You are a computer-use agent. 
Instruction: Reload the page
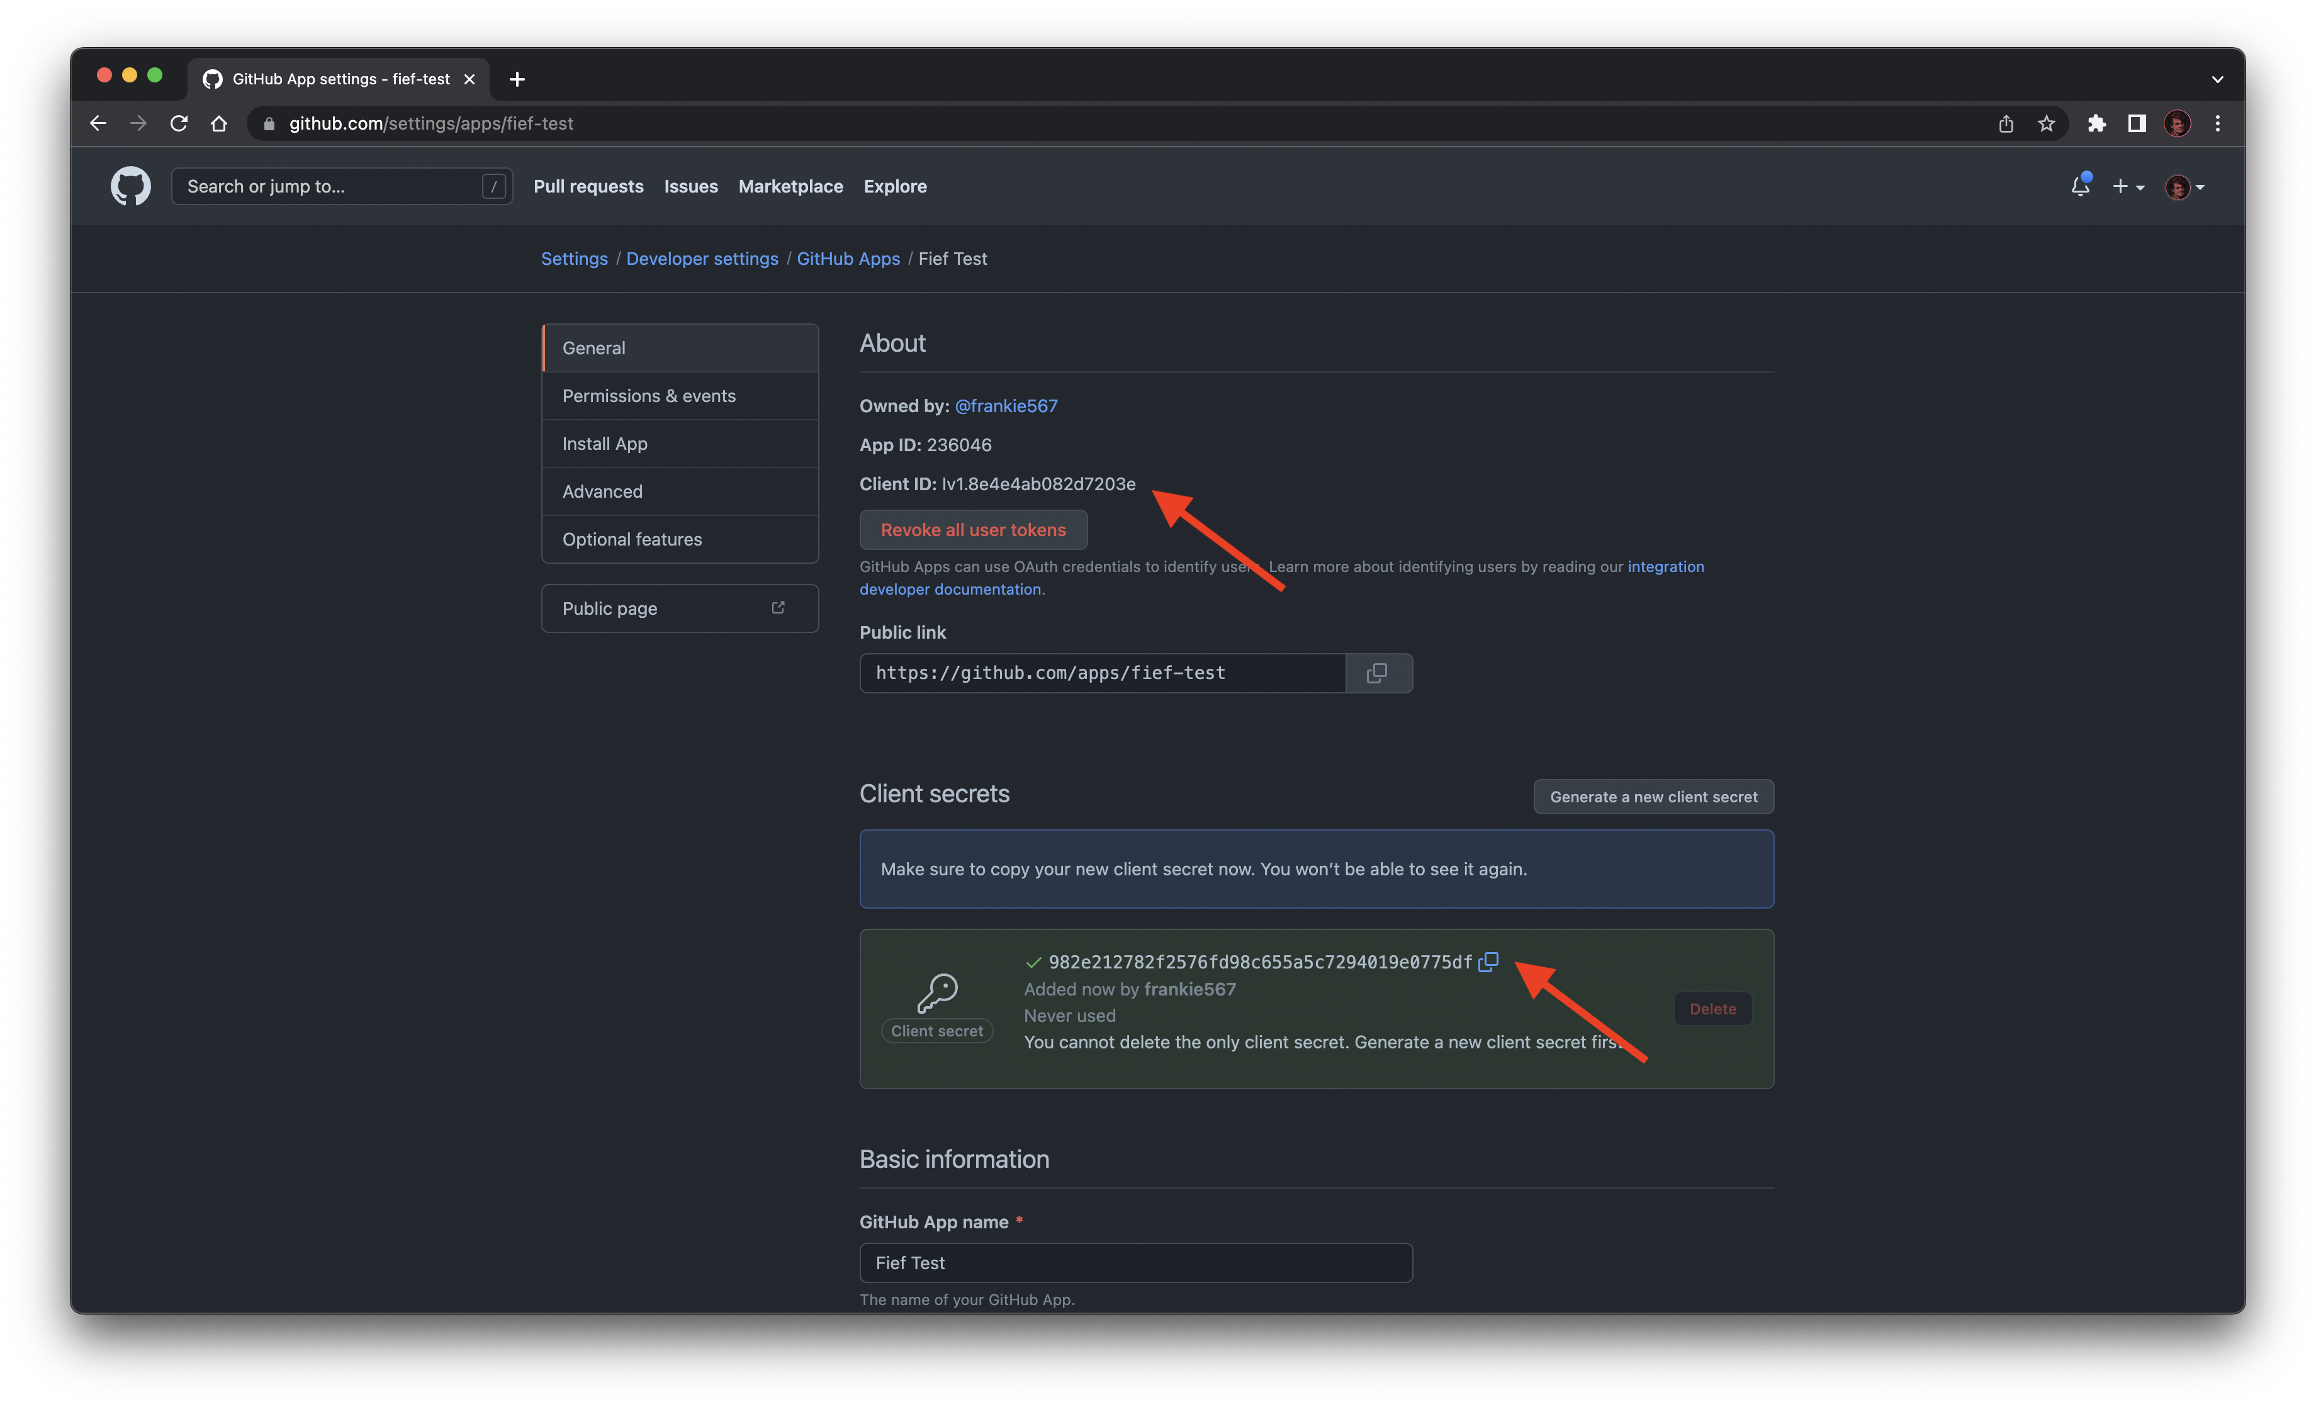click(x=179, y=123)
